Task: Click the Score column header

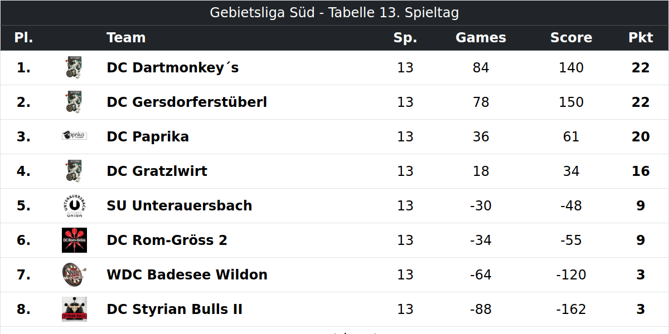Action: [571, 38]
